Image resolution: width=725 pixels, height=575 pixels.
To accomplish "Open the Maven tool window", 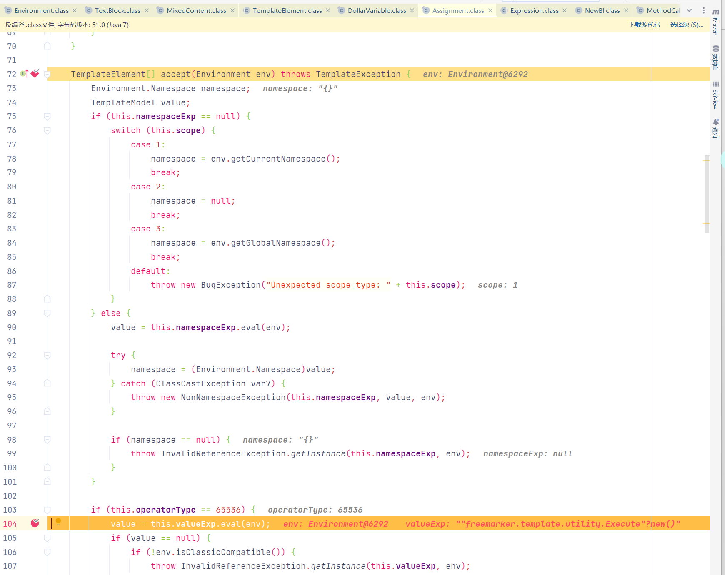I will click(x=716, y=22).
